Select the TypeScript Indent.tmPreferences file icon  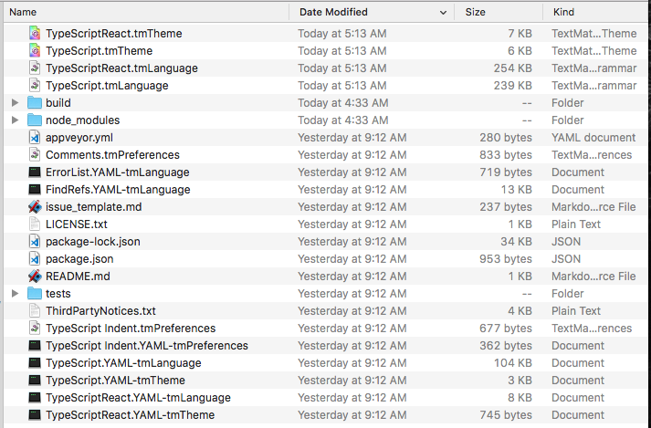tap(35, 329)
